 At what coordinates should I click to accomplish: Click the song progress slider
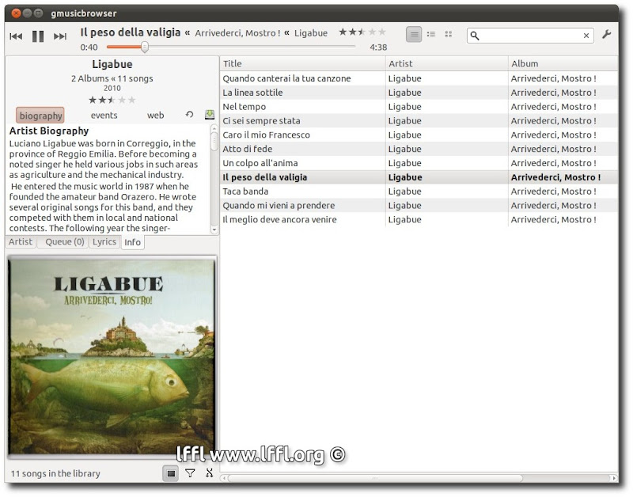[230, 47]
